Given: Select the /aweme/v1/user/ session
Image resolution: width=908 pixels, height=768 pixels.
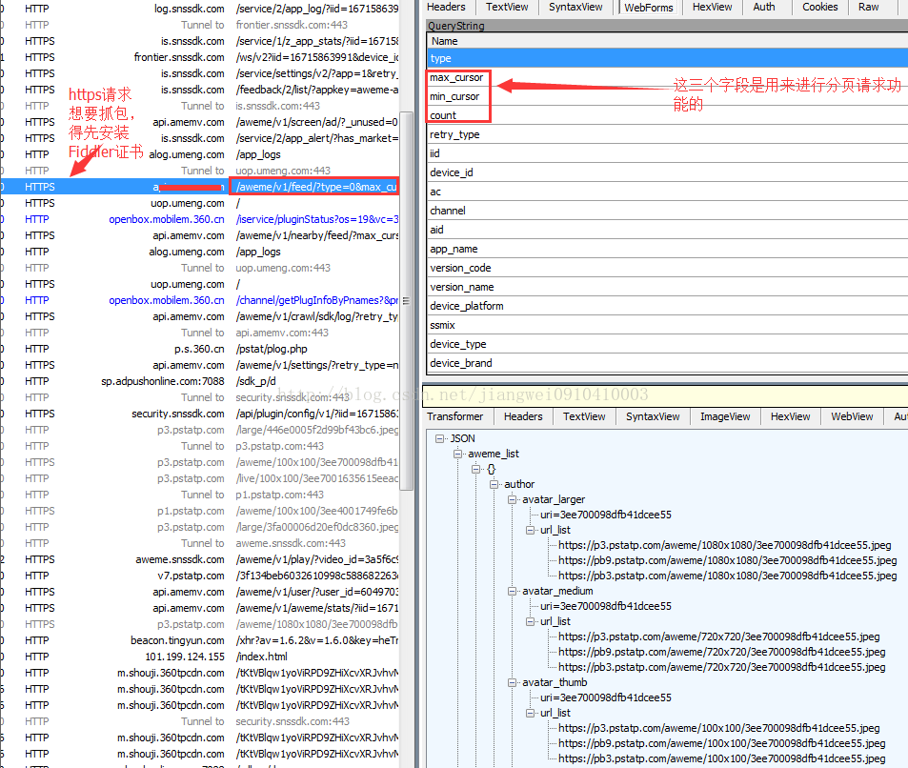Looking at the screenshot, I should 199,592.
